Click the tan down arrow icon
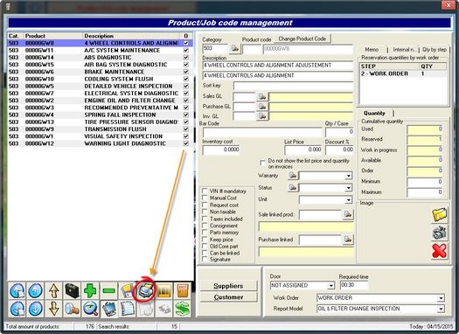459x334 pixels. (x=54, y=309)
